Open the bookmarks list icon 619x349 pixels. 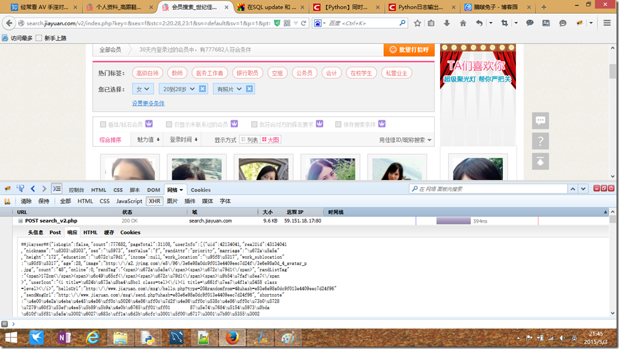[431, 23]
